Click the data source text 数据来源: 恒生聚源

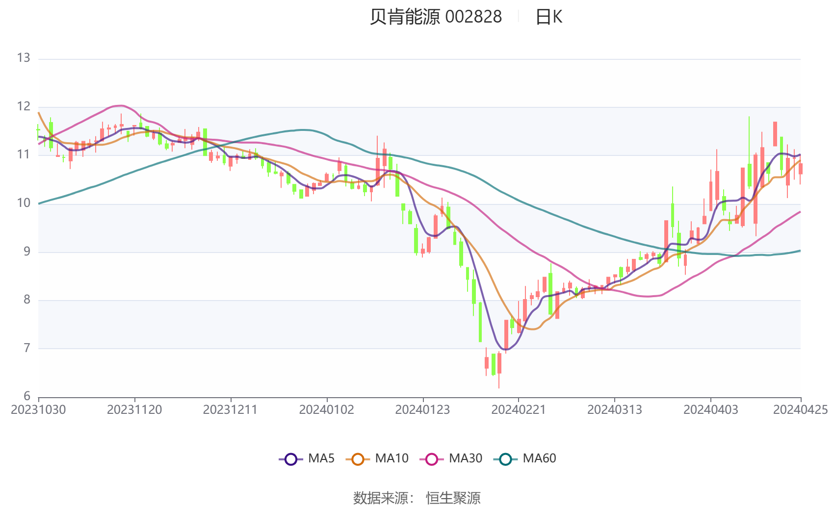[x=417, y=498]
